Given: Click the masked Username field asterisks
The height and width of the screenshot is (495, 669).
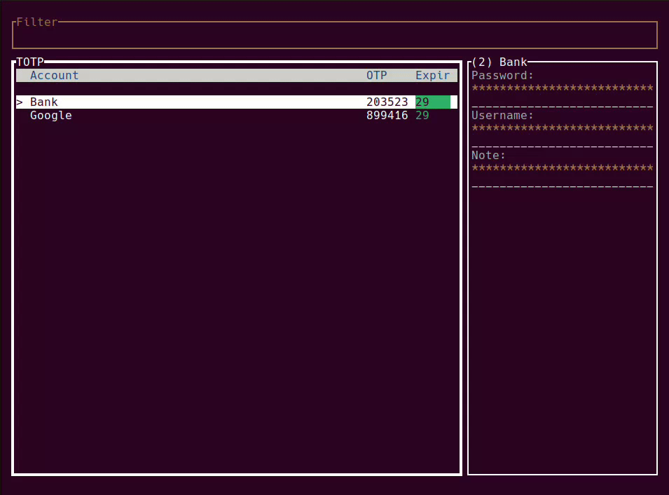Looking at the screenshot, I should [563, 128].
